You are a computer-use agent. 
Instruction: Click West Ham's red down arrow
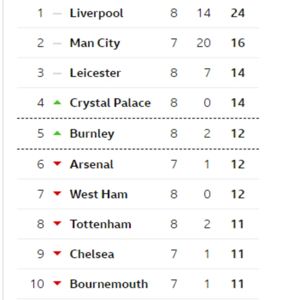coord(57,194)
